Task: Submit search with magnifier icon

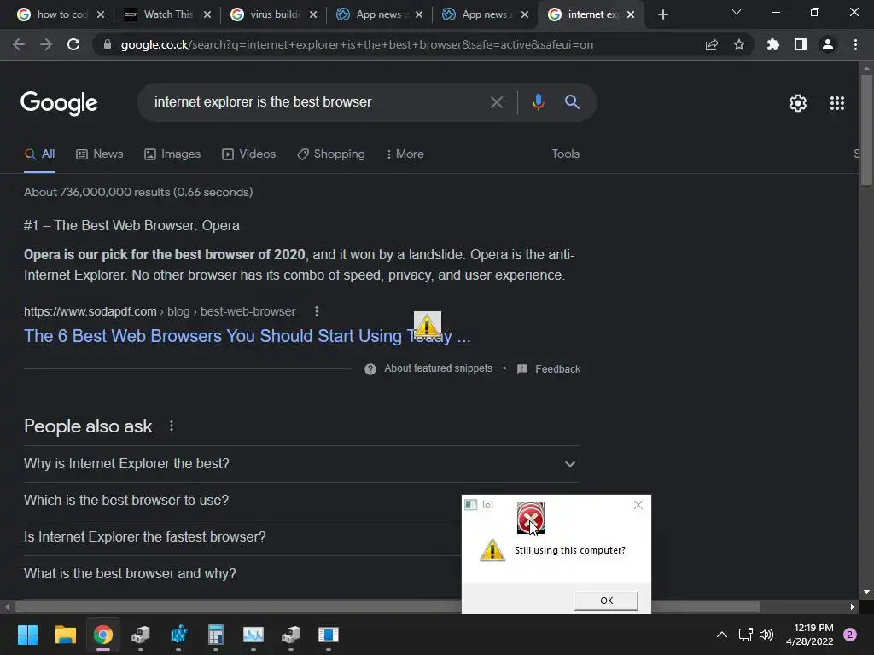Action: (572, 102)
